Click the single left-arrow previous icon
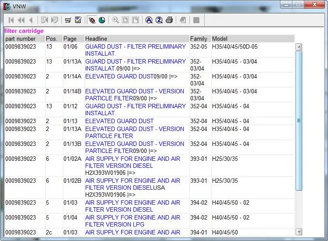This screenshot has height=241, width=328. (x=31, y=20)
